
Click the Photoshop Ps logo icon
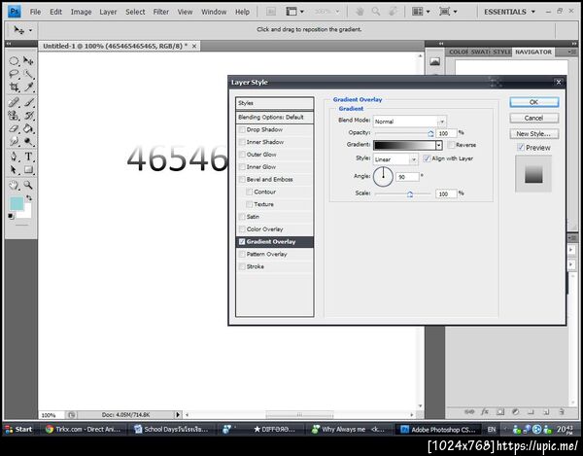(x=15, y=12)
